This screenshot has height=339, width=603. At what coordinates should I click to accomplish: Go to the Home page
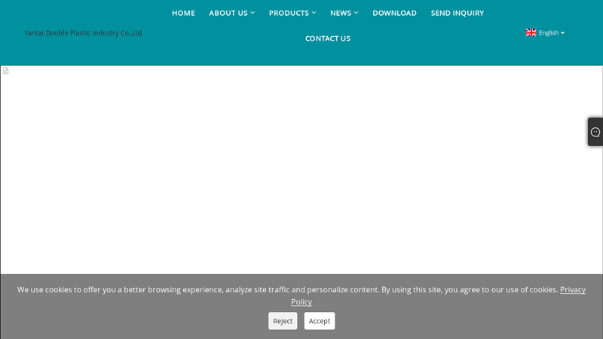pyautogui.click(x=183, y=13)
